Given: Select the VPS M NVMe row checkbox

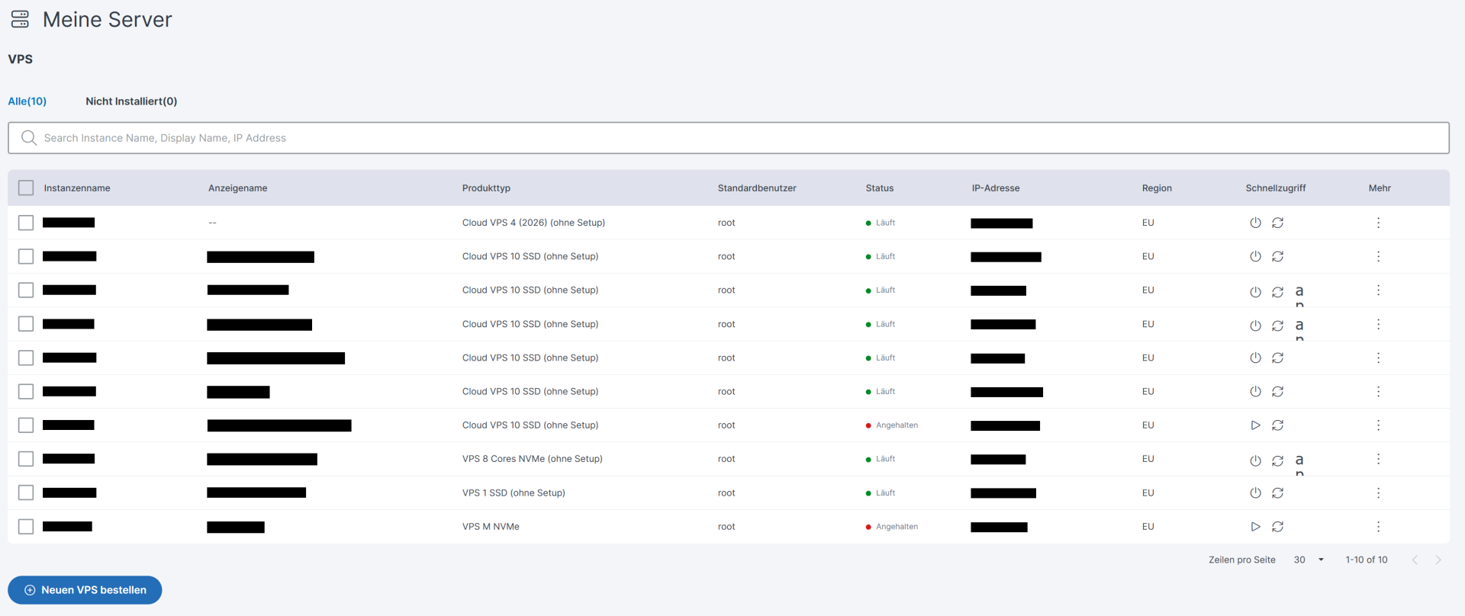Looking at the screenshot, I should (26, 527).
